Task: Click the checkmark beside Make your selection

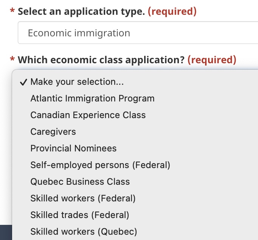Action: pyautogui.click(x=24, y=82)
